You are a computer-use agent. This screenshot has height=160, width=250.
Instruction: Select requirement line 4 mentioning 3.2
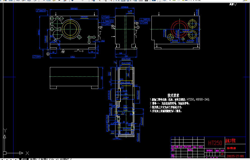pyautogui.click(x=166, y=111)
